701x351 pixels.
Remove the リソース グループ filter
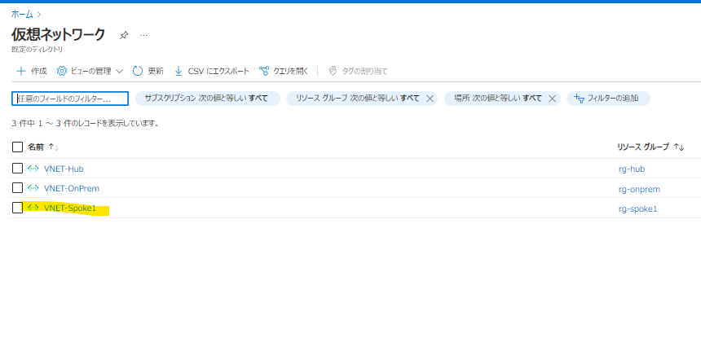point(430,99)
